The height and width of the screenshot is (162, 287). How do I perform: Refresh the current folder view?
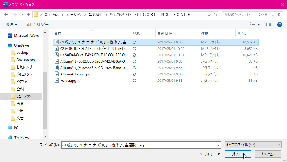(x=215, y=15)
